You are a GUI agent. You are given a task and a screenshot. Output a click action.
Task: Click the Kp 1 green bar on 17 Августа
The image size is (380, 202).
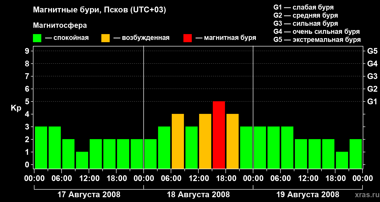point(82,160)
